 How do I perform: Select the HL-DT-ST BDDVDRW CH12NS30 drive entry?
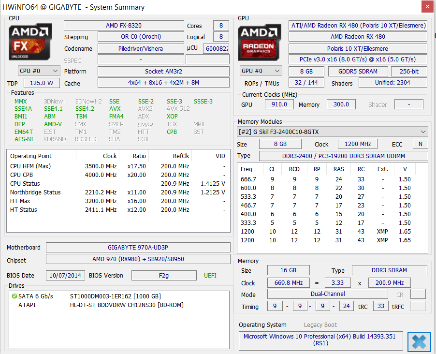[127, 305]
